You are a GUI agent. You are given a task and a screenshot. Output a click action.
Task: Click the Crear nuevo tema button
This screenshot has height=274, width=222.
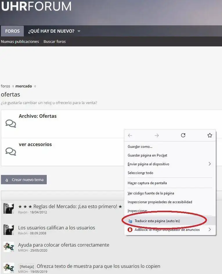click(24, 180)
